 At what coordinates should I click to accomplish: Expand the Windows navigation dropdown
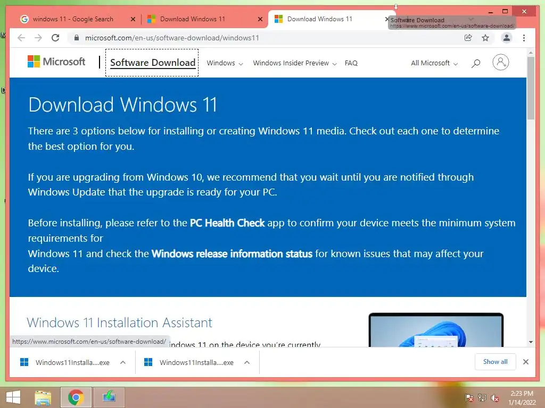tap(225, 63)
